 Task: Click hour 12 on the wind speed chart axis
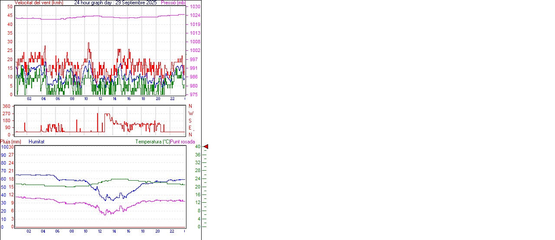(100, 99)
